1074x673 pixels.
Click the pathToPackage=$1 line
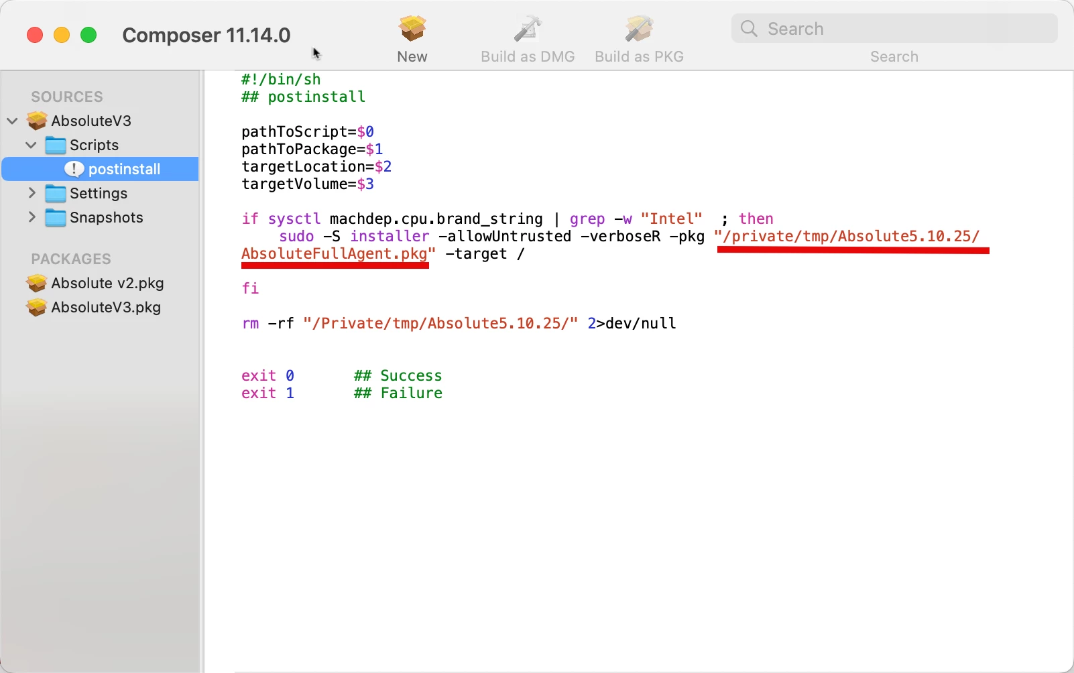[312, 149]
